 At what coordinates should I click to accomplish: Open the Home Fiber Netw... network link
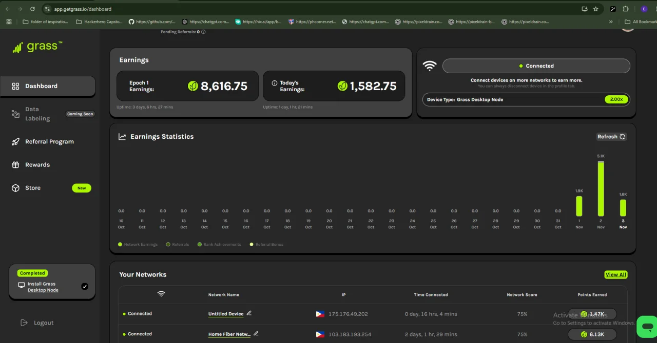coord(229,334)
